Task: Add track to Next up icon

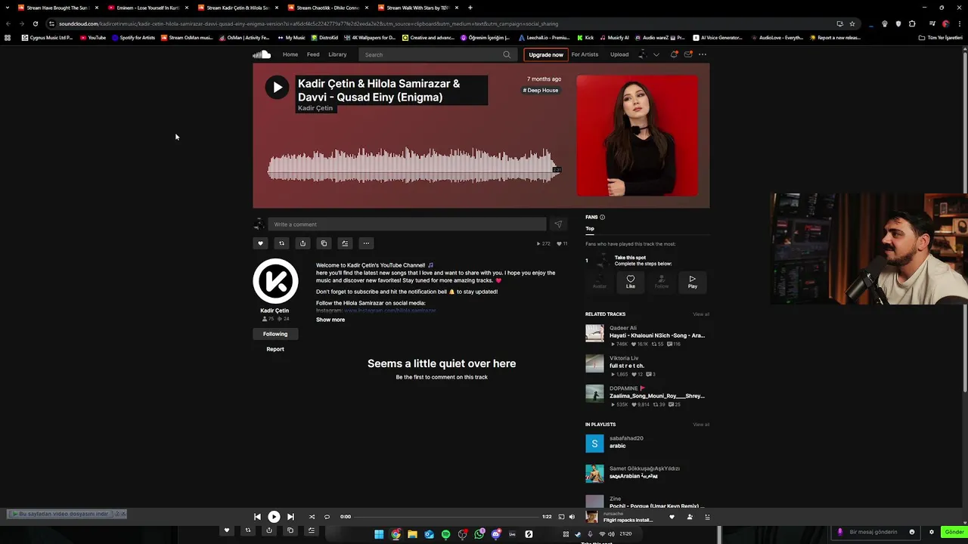Action: point(345,243)
